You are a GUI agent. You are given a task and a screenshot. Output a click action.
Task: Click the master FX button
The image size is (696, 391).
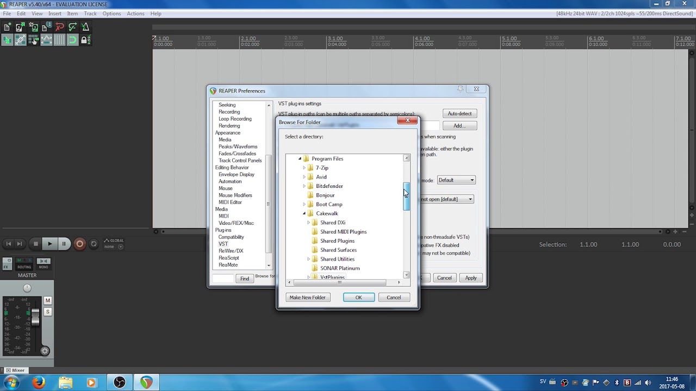[7, 267]
